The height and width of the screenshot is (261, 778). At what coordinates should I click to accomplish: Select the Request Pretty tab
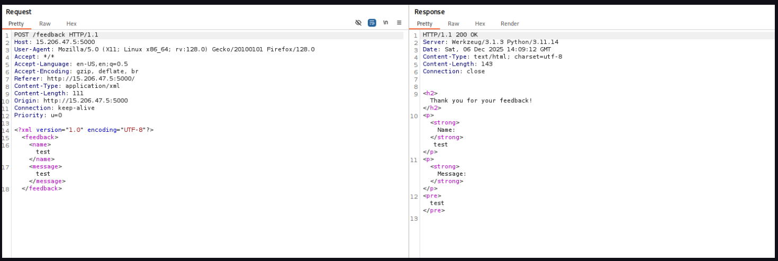coord(16,24)
